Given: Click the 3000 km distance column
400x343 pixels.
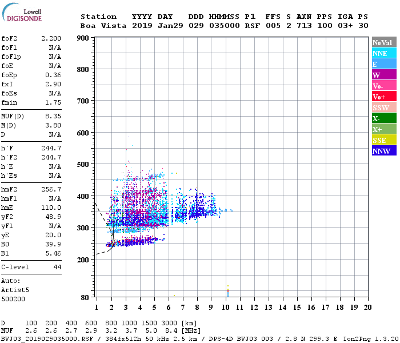Looking at the screenshot, I should (169, 324).
